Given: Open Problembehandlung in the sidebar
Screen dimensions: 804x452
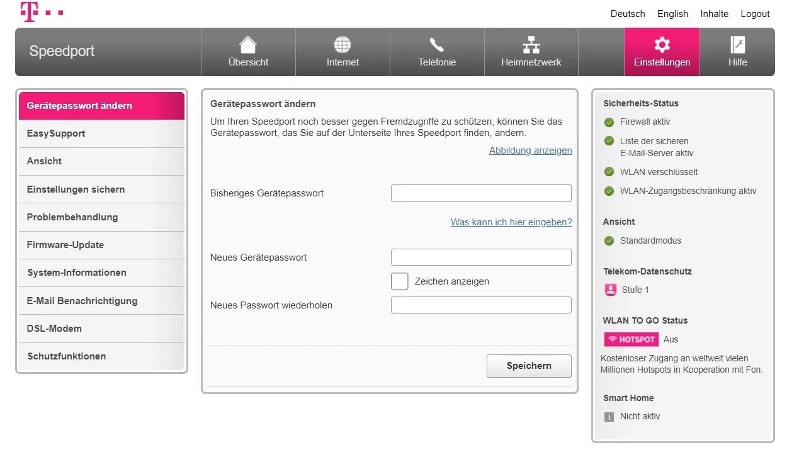Looking at the screenshot, I should tap(101, 217).
